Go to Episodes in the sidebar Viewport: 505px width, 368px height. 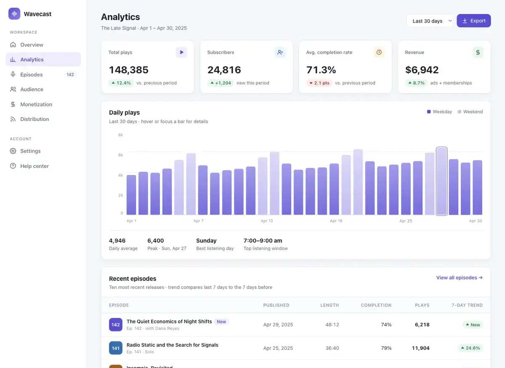(x=43, y=74)
